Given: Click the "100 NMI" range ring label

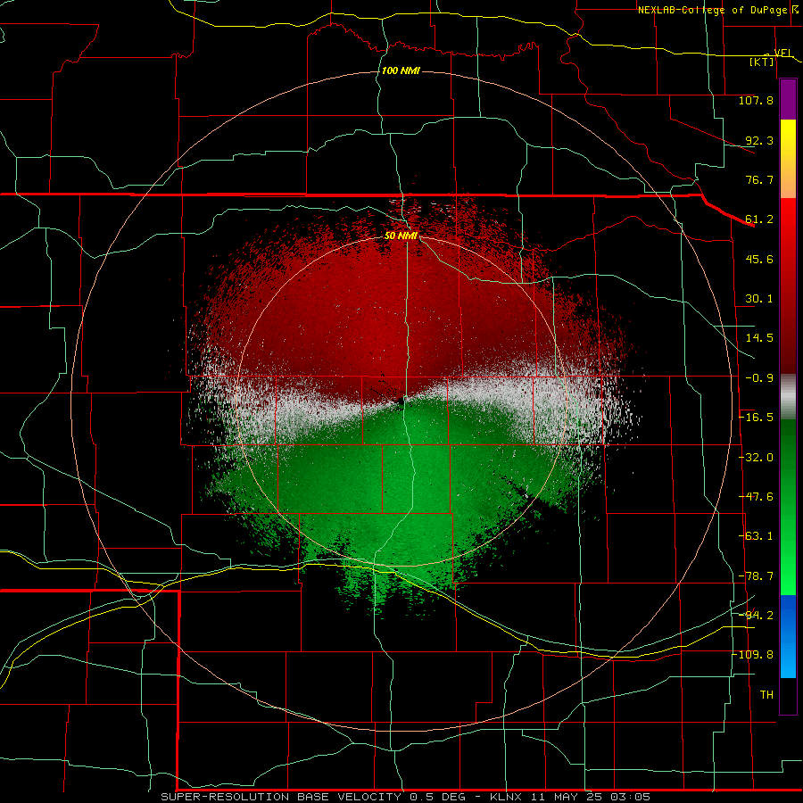Looking at the screenshot, I should pyautogui.click(x=401, y=70).
